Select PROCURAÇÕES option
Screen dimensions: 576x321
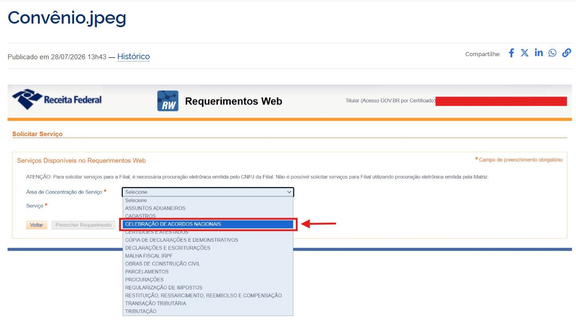tap(208, 280)
